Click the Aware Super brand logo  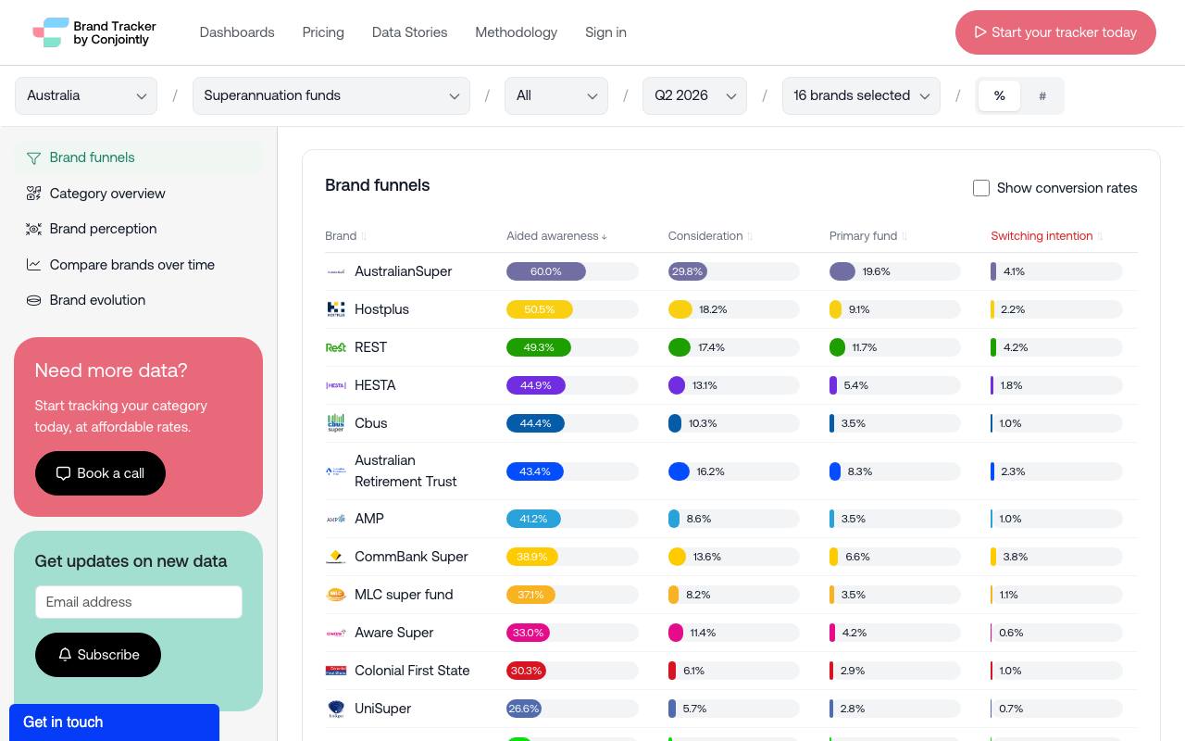point(336,633)
